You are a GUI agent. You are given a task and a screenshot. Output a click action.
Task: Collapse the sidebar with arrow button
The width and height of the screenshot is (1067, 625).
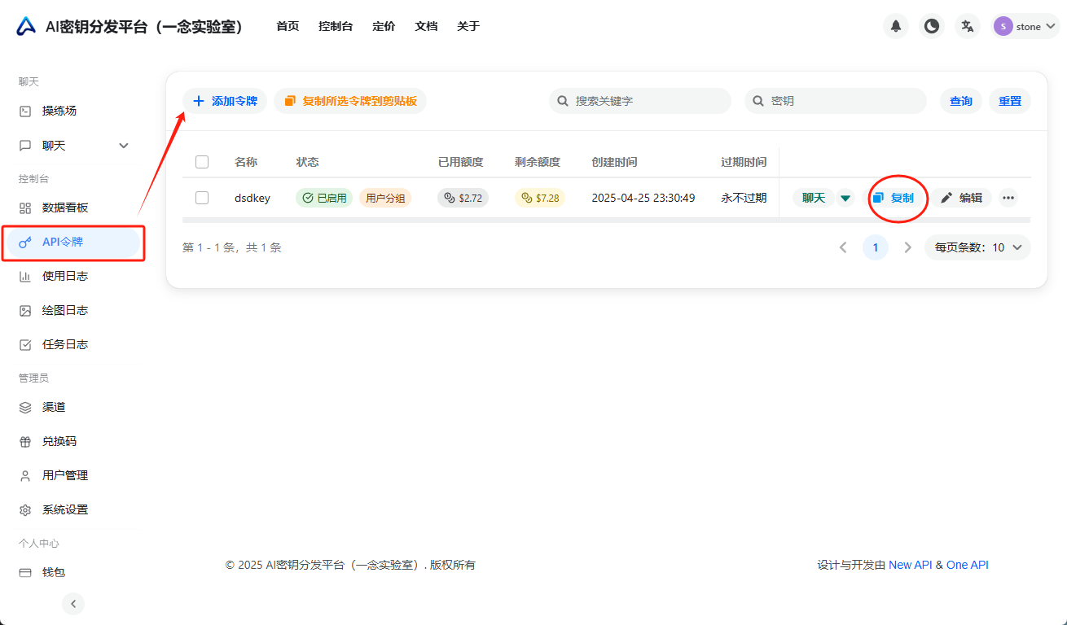coord(73,604)
